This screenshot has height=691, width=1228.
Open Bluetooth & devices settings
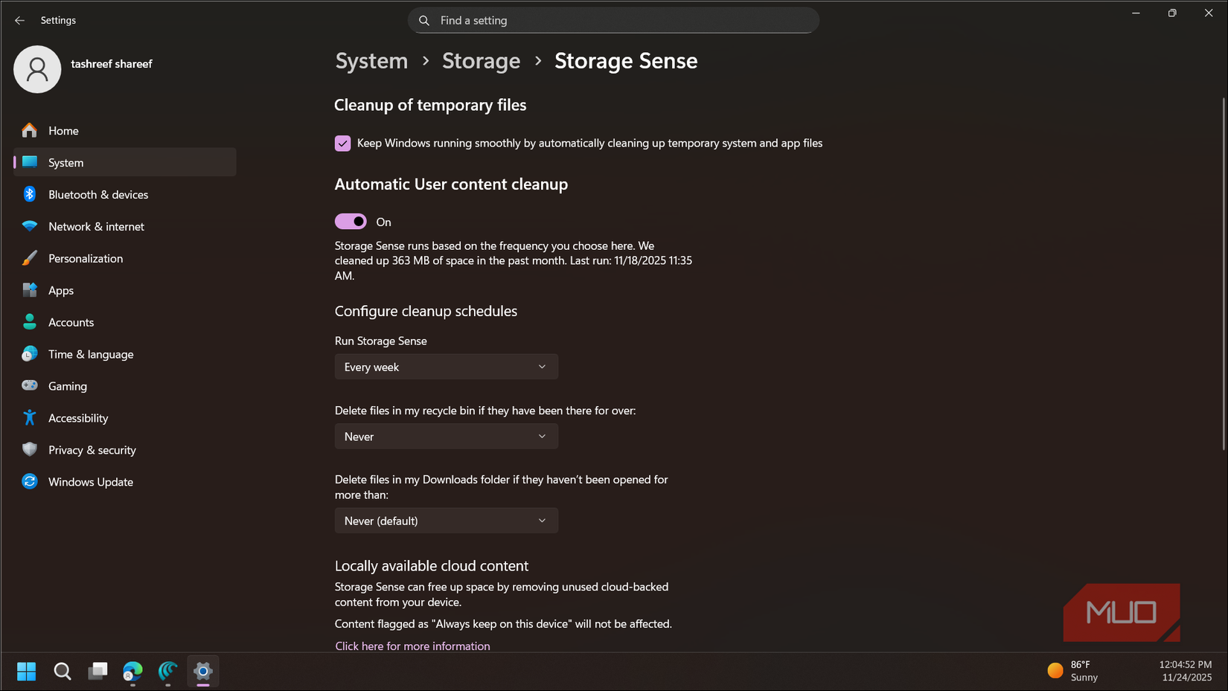(29, 194)
